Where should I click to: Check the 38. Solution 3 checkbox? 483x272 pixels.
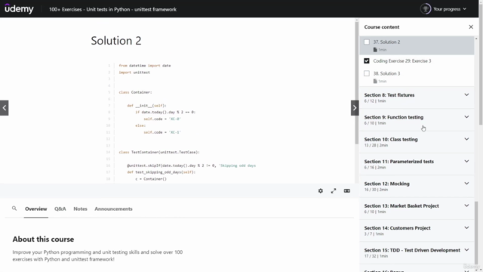point(367,73)
